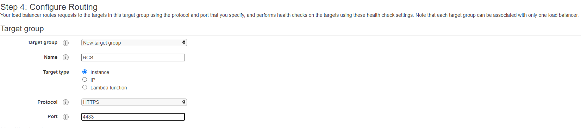This screenshot has height=128, width=581.
Task: Click the Target group section heading
Action: point(22,29)
